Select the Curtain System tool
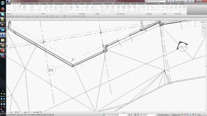 pos(61,9)
